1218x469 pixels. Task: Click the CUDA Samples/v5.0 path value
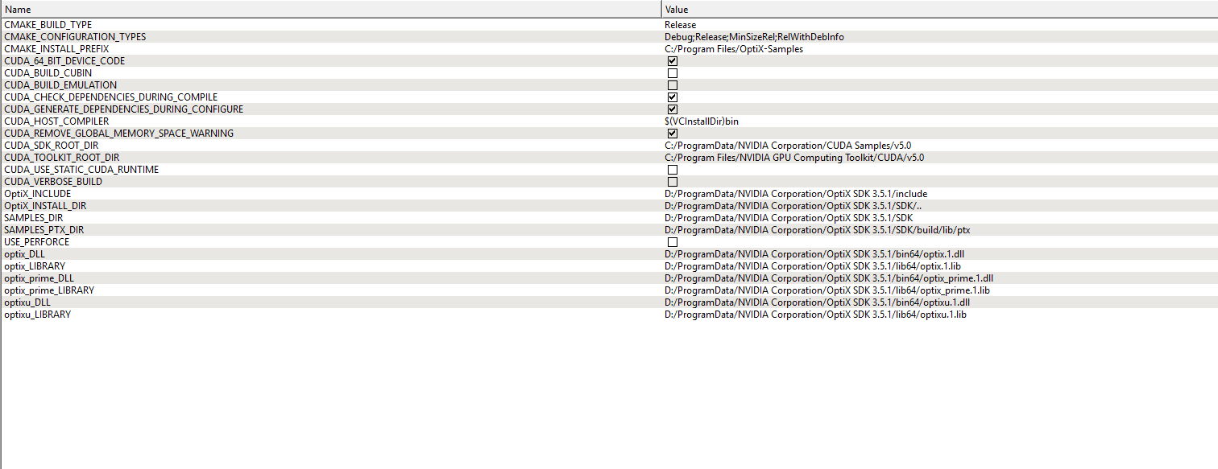coord(788,146)
